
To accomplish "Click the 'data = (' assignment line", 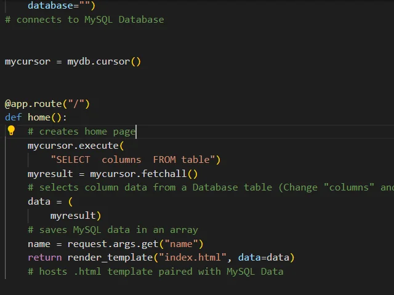I will click(x=50, y=202).
